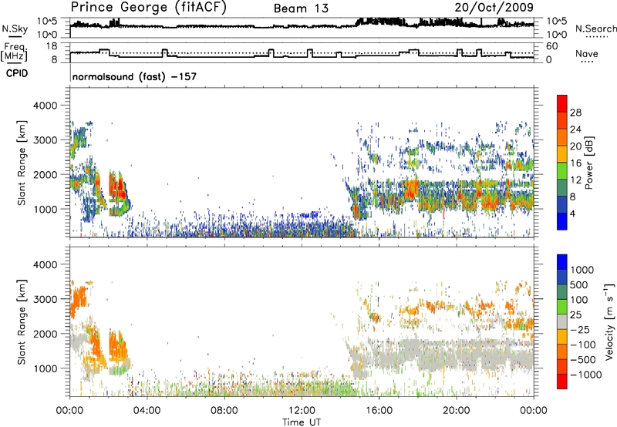Screen dimensions: 617x427
Task: Click the '18' frequency axis value
Action: [52, 46]
